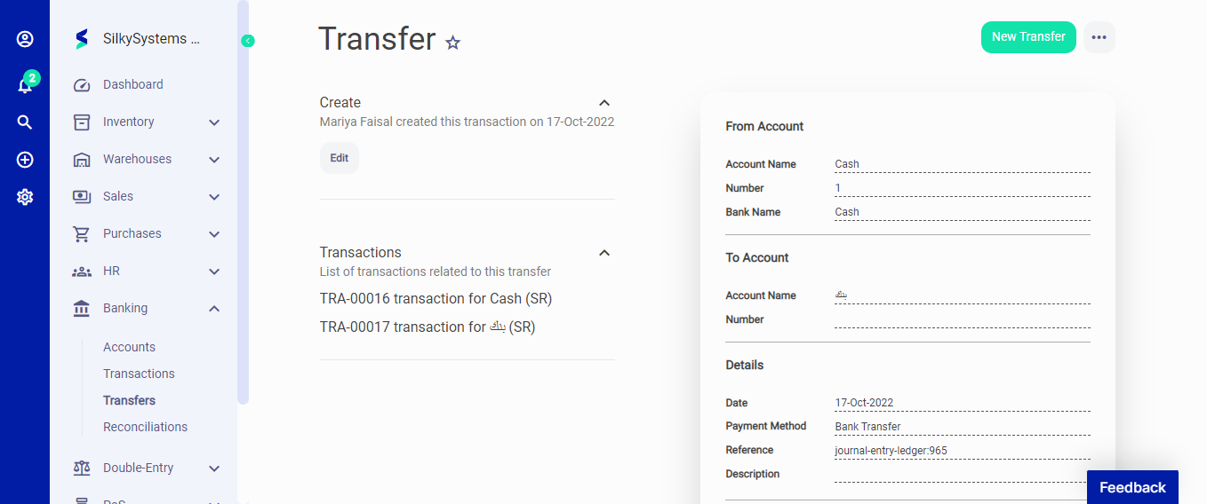The image size is (1207, 504).
Task: Open Reconciliations under Banking
Action: (145, 427)
